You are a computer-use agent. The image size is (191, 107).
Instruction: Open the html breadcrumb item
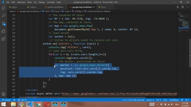pyautogui.click(x=47, y=11)
